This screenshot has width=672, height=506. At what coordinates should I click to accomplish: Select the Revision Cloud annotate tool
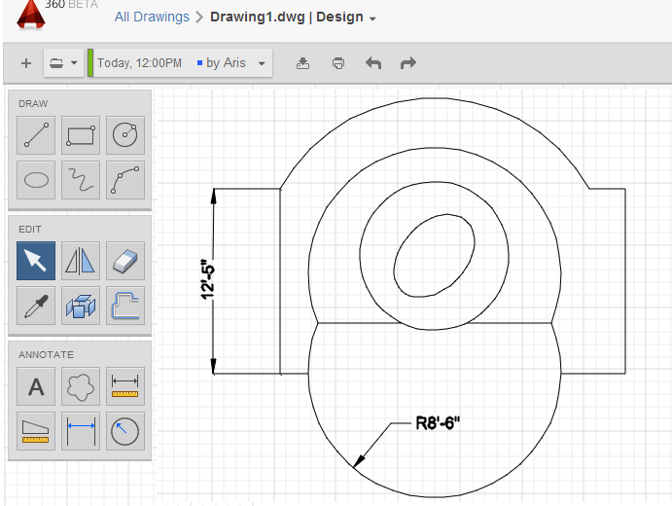coord(81,386)
